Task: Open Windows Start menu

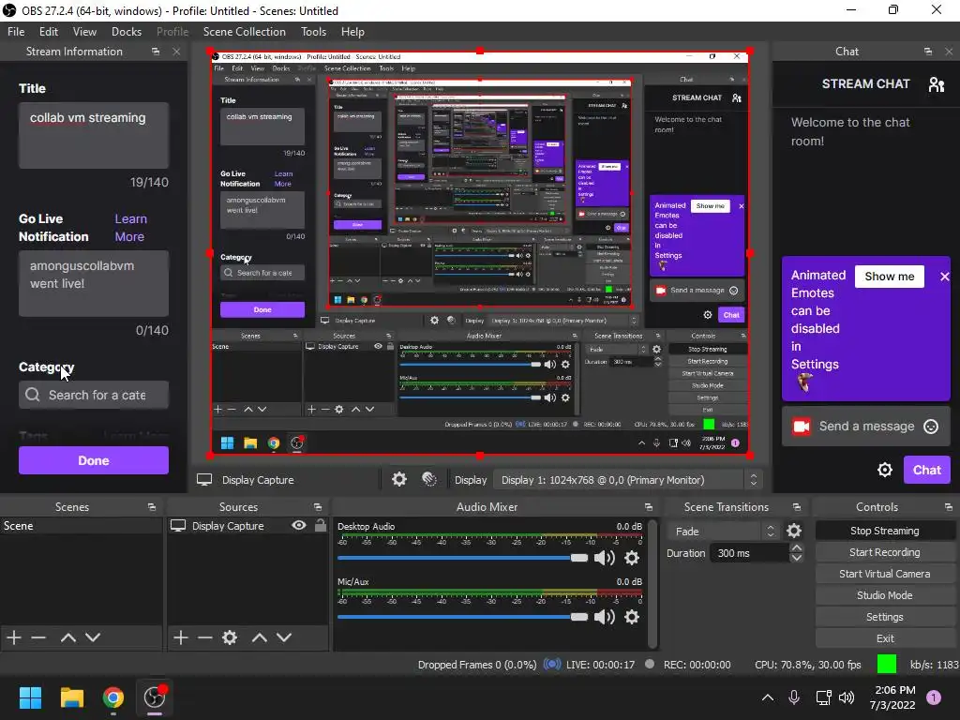Action: pyautogui.click(x=30, y=697)
